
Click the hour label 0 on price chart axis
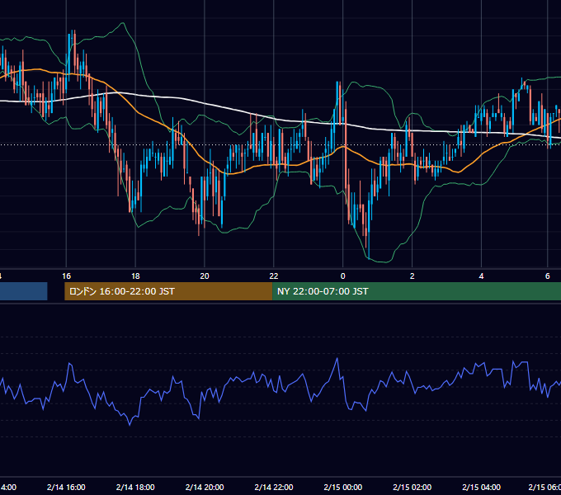tap(342, 276)
